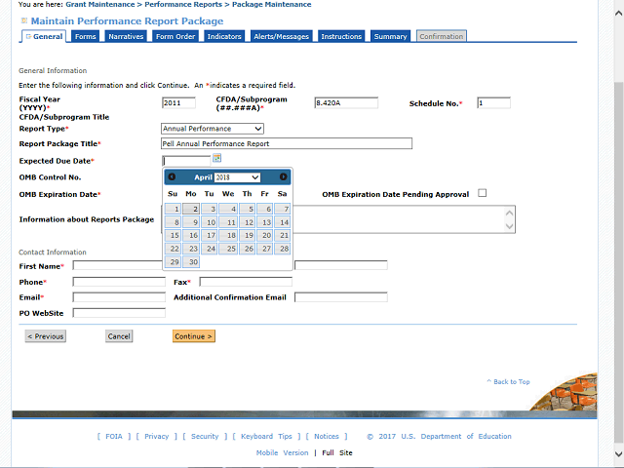Click the page title collapse icon
This screenshot has width=624, height=468.
pos(23,20)
